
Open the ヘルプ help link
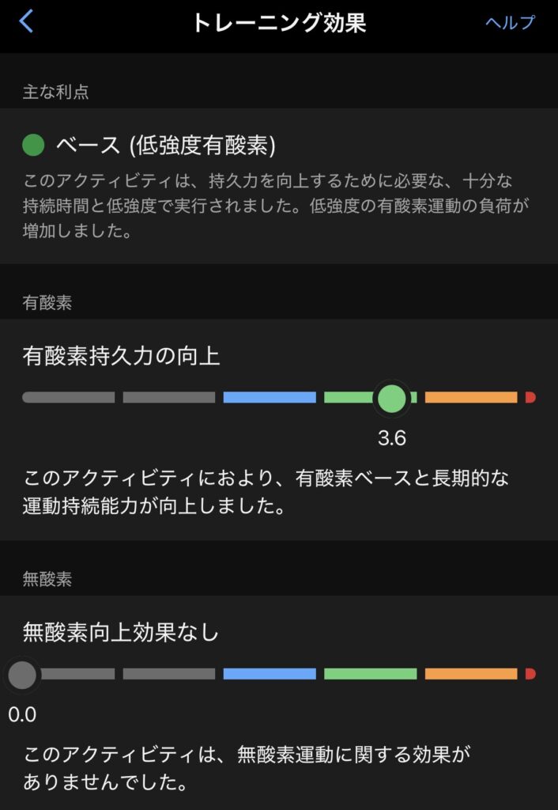coord(510,22)
